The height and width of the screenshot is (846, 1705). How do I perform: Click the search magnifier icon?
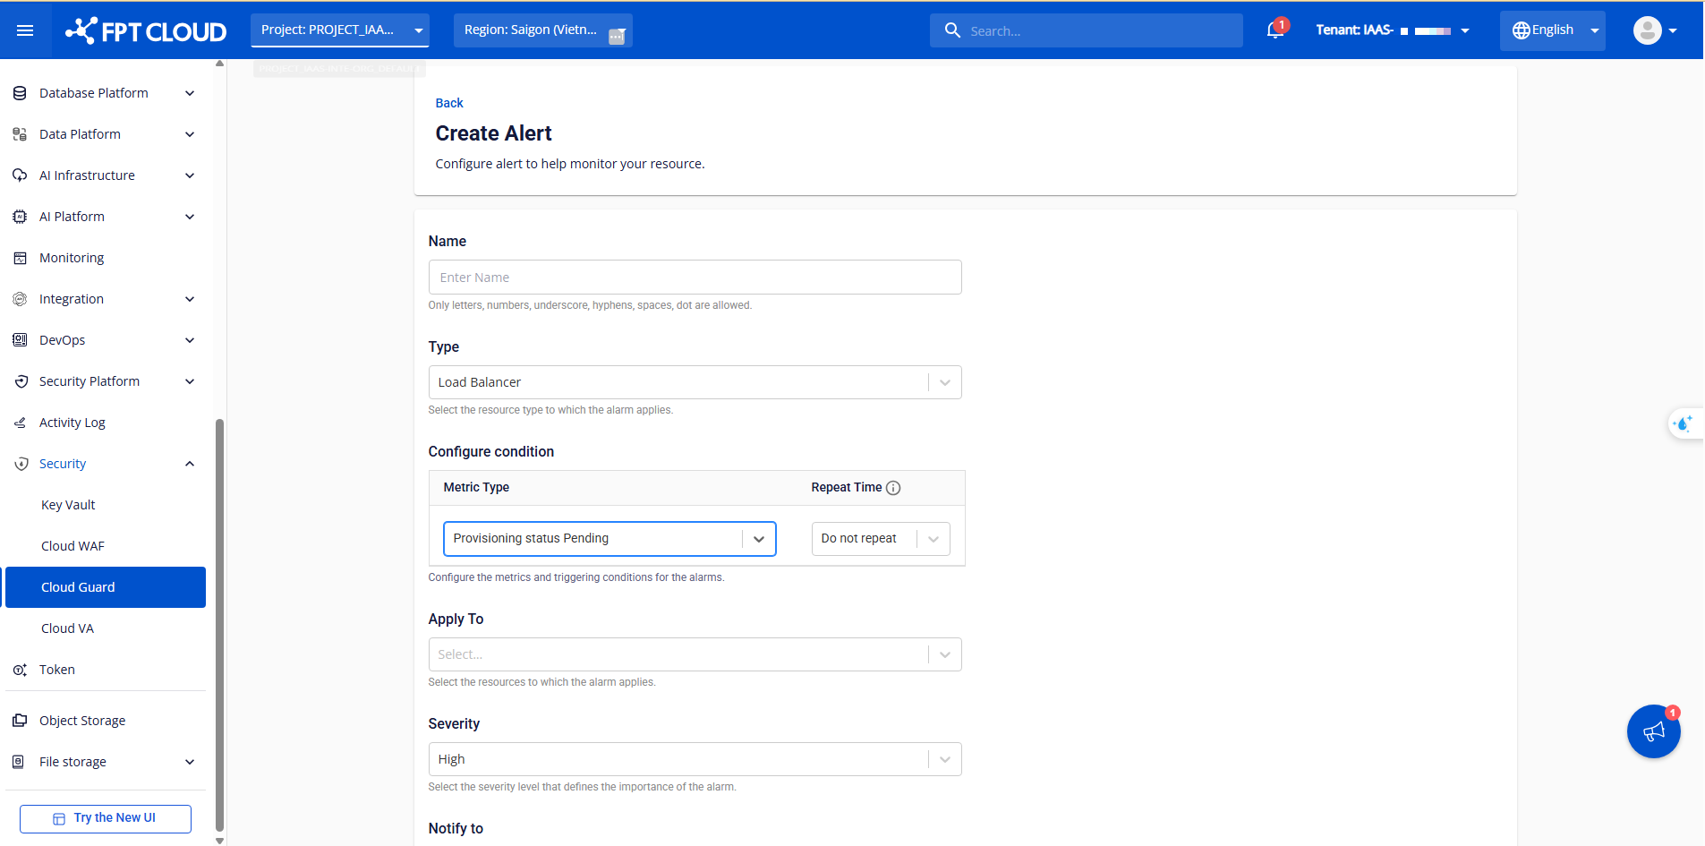pos(952,30)
